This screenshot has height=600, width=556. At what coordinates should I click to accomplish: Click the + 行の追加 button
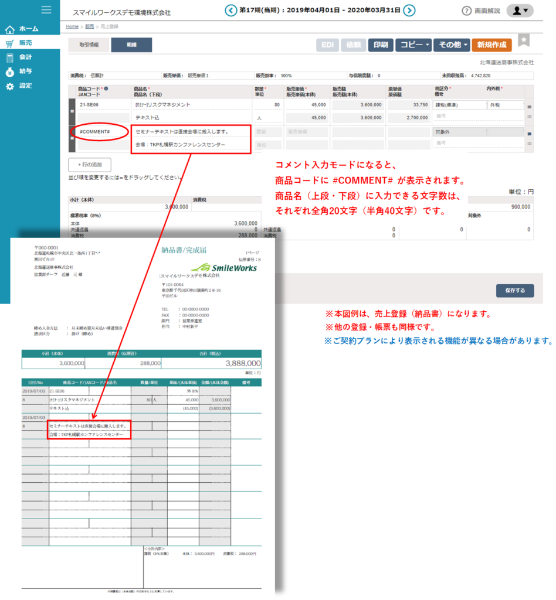click(x=90, y=165)
